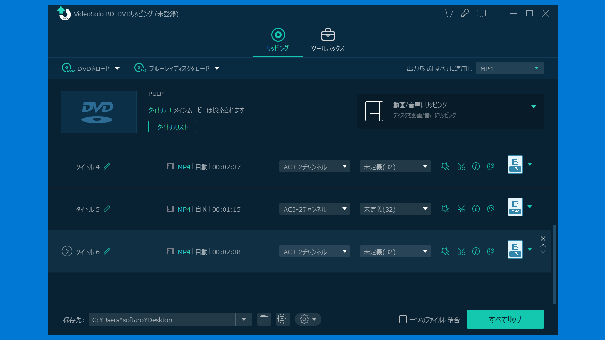Open the feedback message icon
Viewport: 605px width, 340px height.
[481, 13]
